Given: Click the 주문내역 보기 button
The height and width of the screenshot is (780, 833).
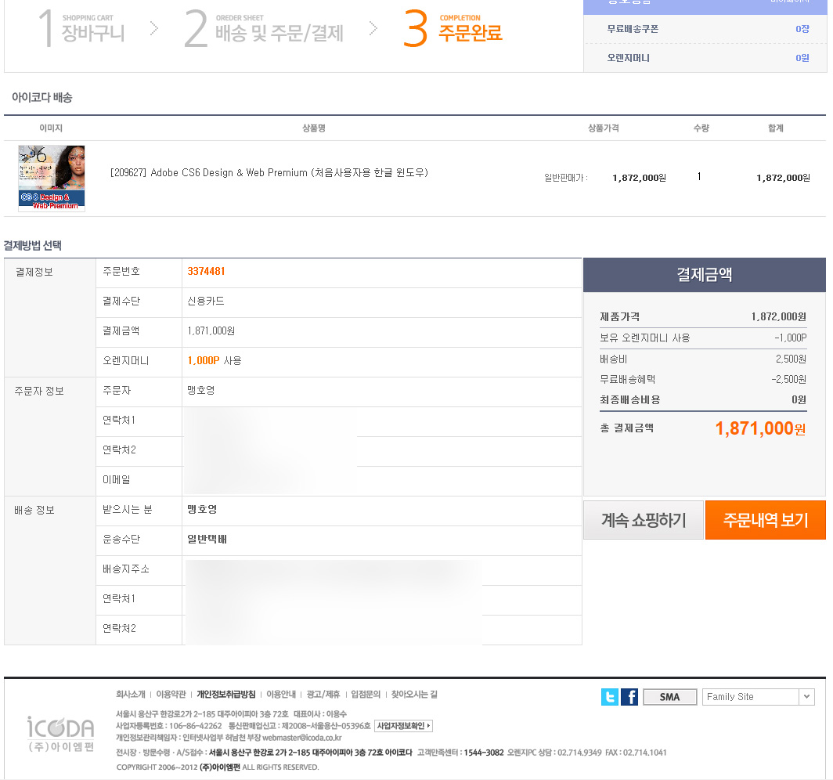Looking at the screenshot, I should click(765, 520).
